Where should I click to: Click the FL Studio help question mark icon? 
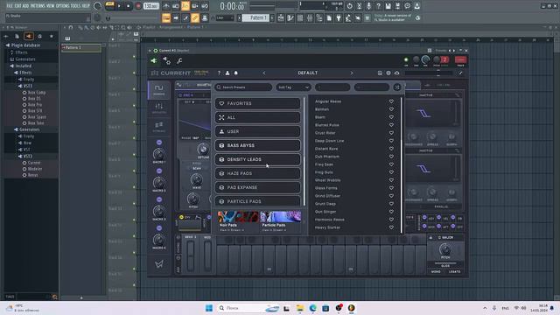coord(378,6)
